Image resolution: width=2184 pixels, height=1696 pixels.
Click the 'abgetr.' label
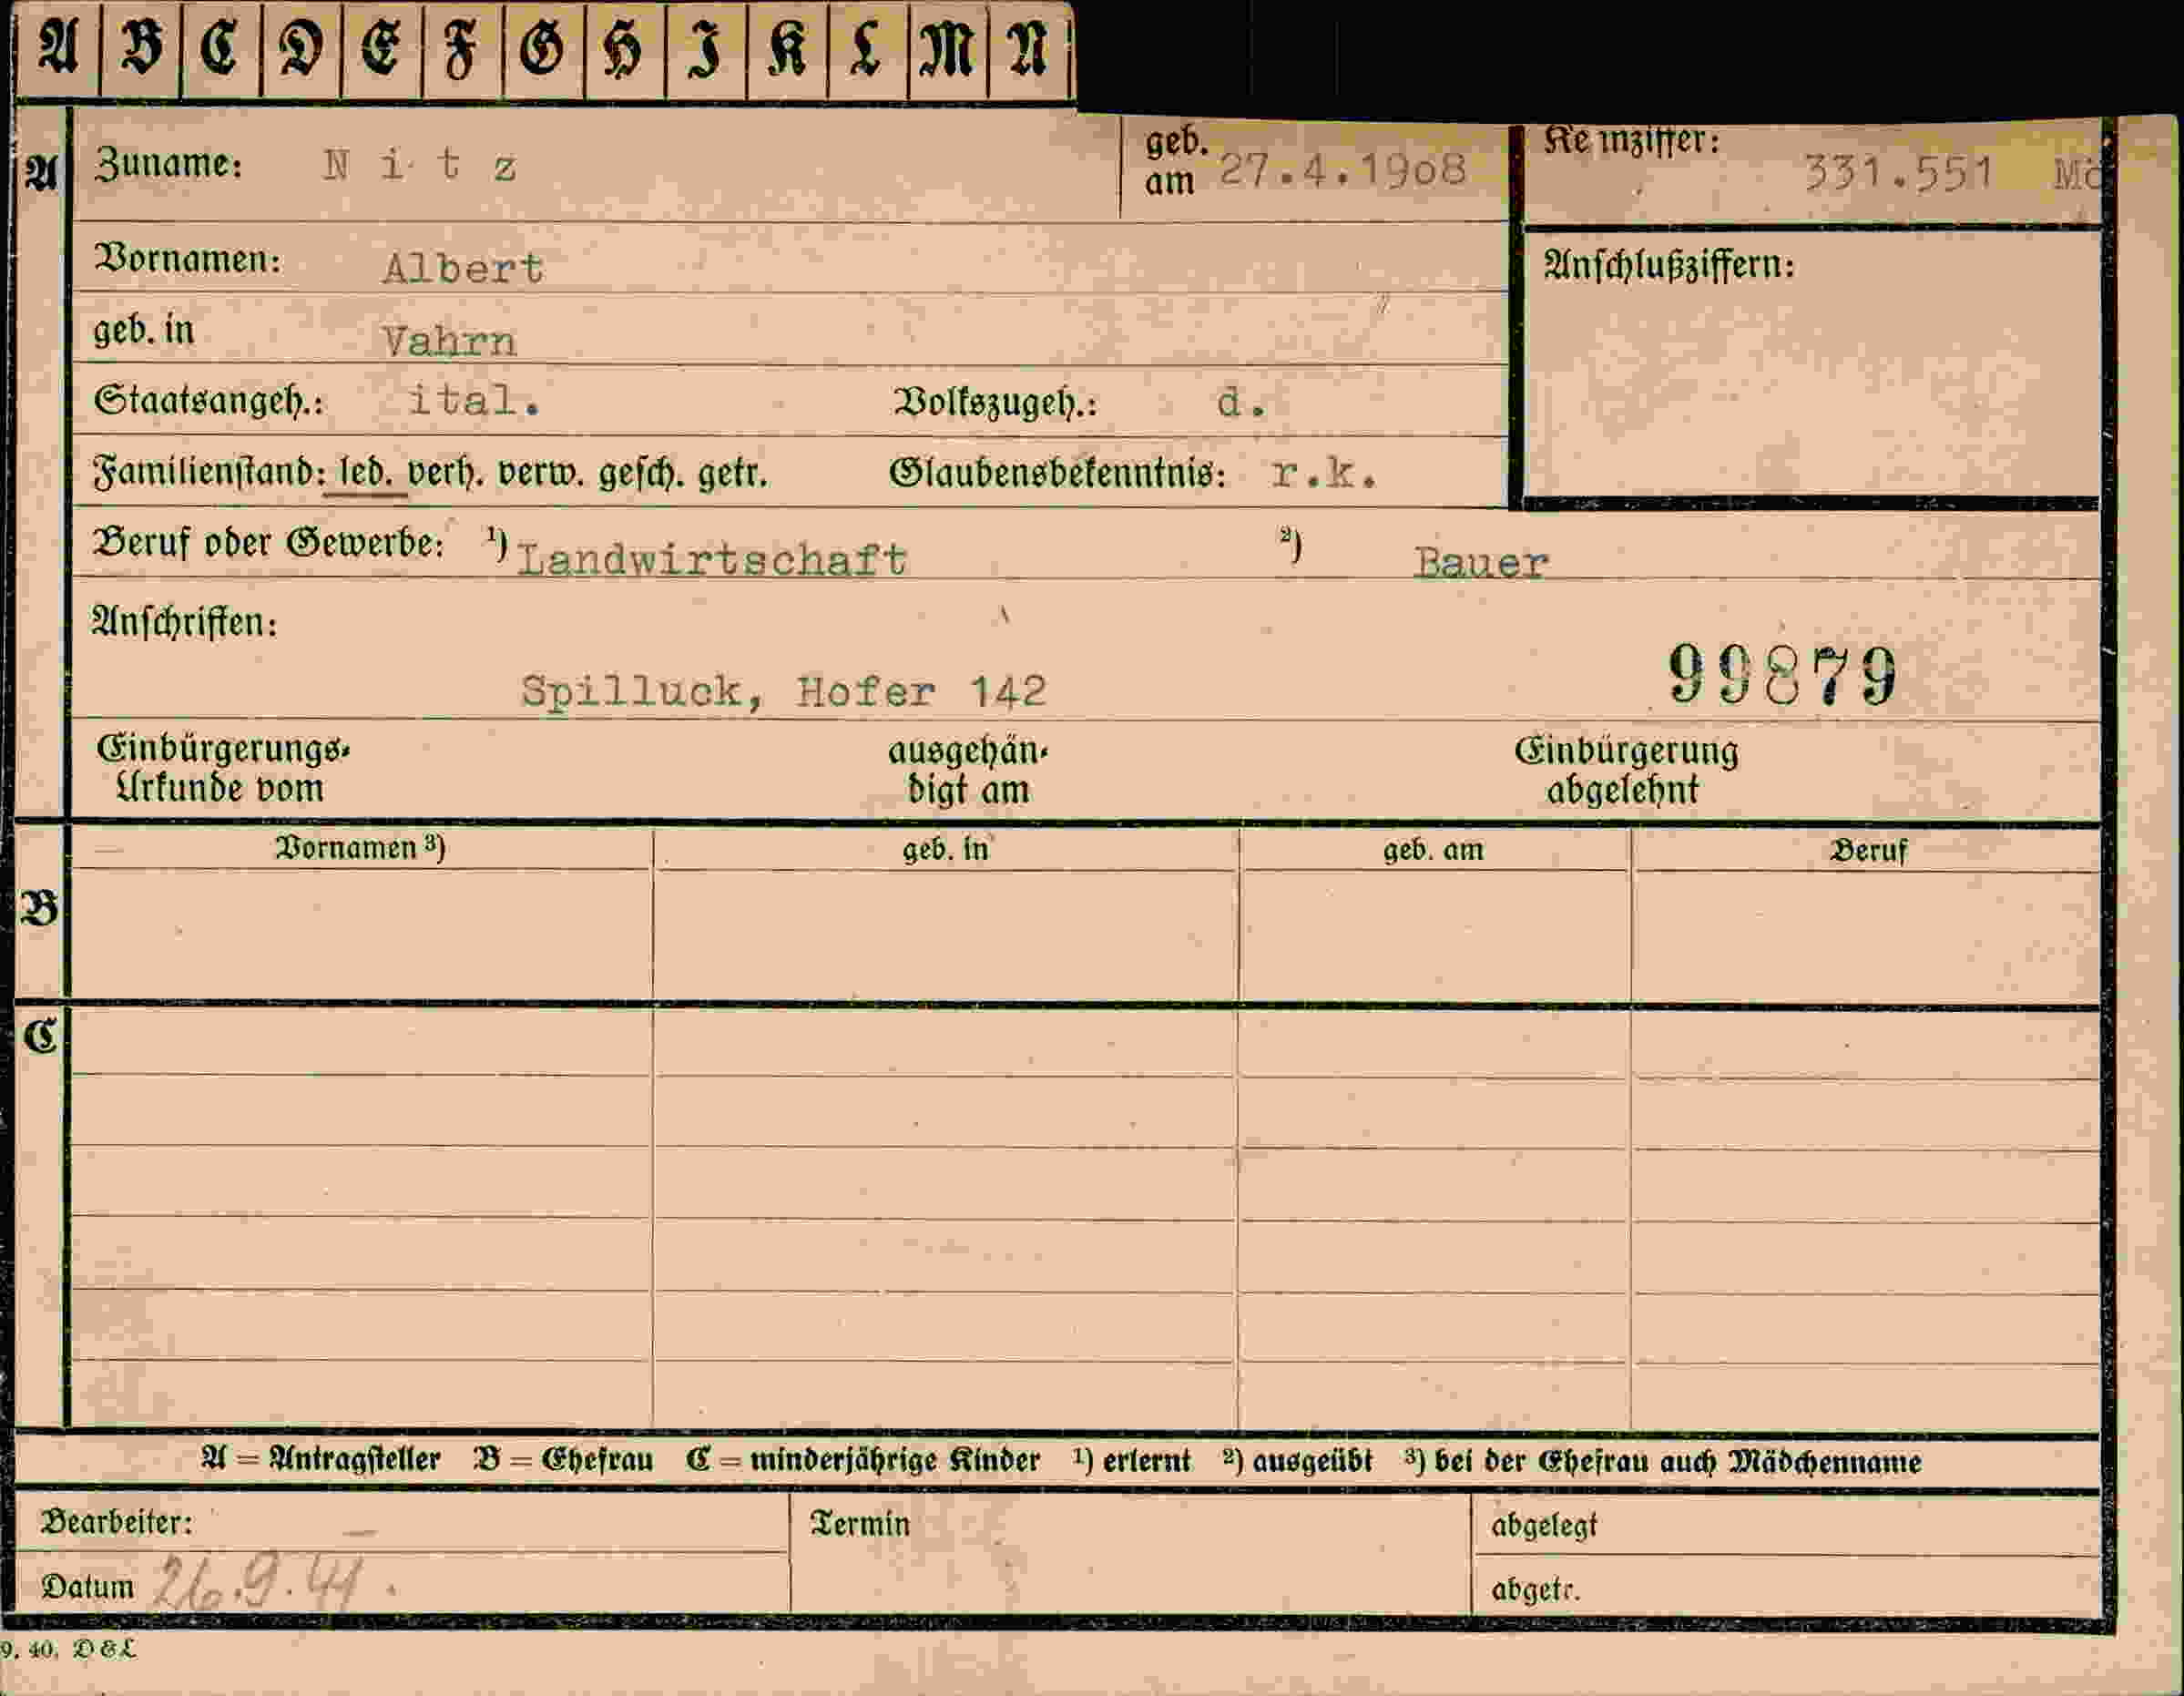[1536, 1590]
